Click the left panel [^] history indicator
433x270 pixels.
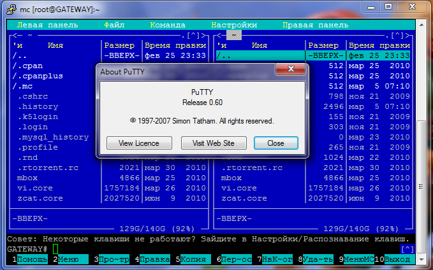[193, 35]
